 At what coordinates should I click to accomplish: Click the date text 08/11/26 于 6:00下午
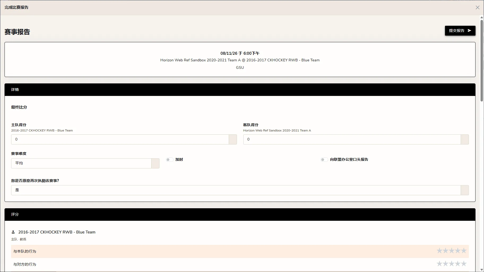tap(240, 53)
